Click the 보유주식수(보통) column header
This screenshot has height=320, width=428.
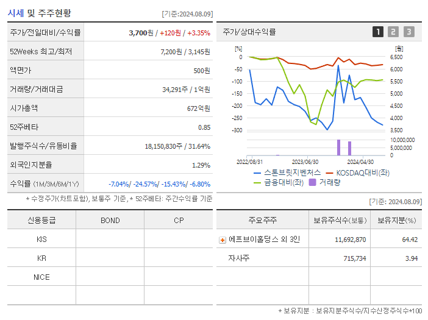click(x=340, y=220)
